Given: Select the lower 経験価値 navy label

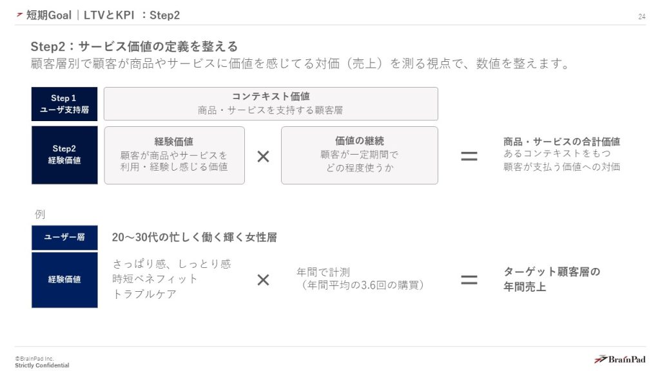Looking at the screenshot, I should 64,280.
